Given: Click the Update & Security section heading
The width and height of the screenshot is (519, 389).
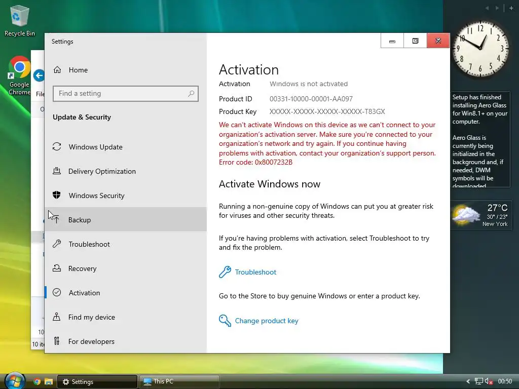Looking at the screenshot, I should (x=82, y=117).
